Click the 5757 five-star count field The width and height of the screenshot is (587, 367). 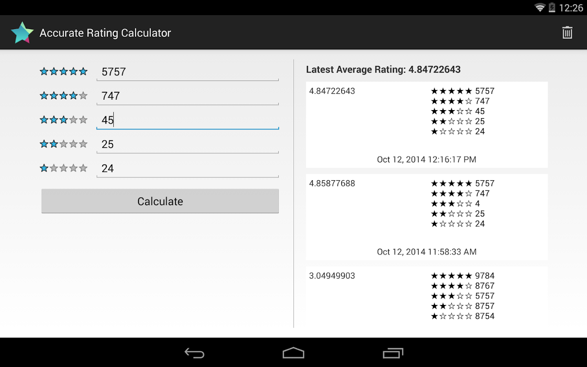tap(188, 72)
